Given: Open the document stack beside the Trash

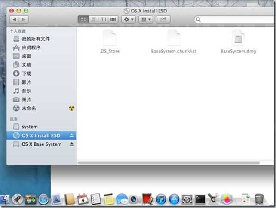Looking at the screenshot, I should pos(246,199).
